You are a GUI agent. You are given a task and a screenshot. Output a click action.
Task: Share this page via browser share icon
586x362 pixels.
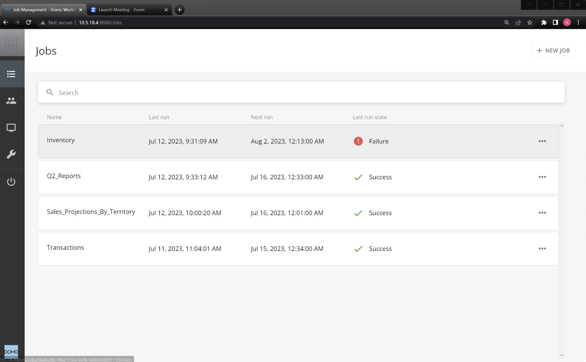518,22
